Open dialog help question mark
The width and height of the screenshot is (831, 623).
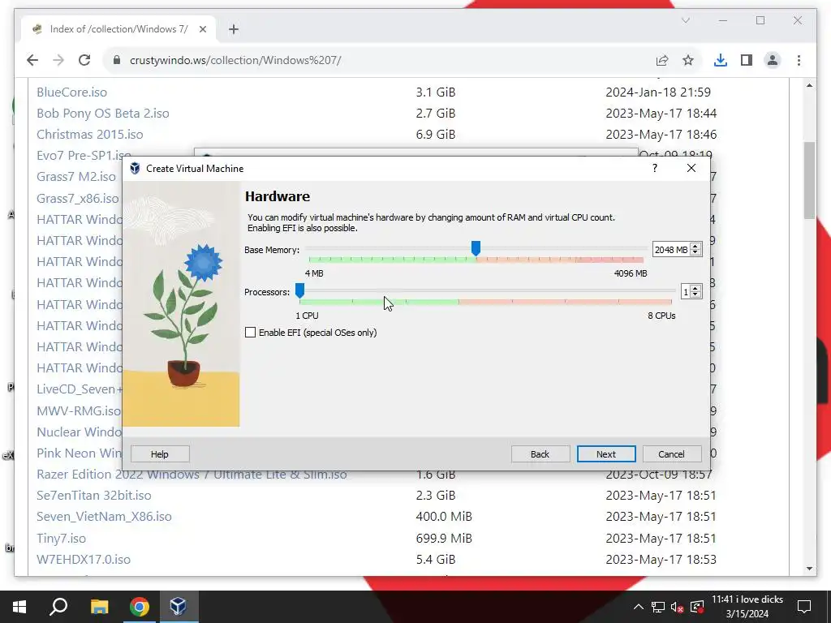coord(655,168)
